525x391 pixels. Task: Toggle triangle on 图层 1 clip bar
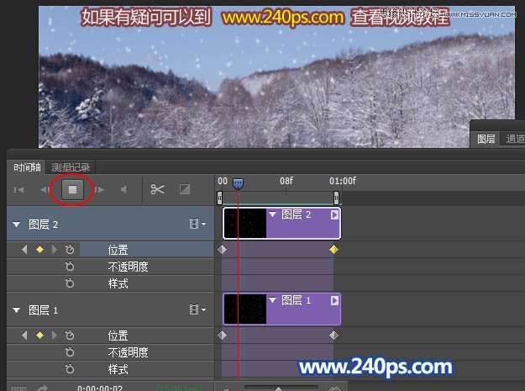pos(272,300)
